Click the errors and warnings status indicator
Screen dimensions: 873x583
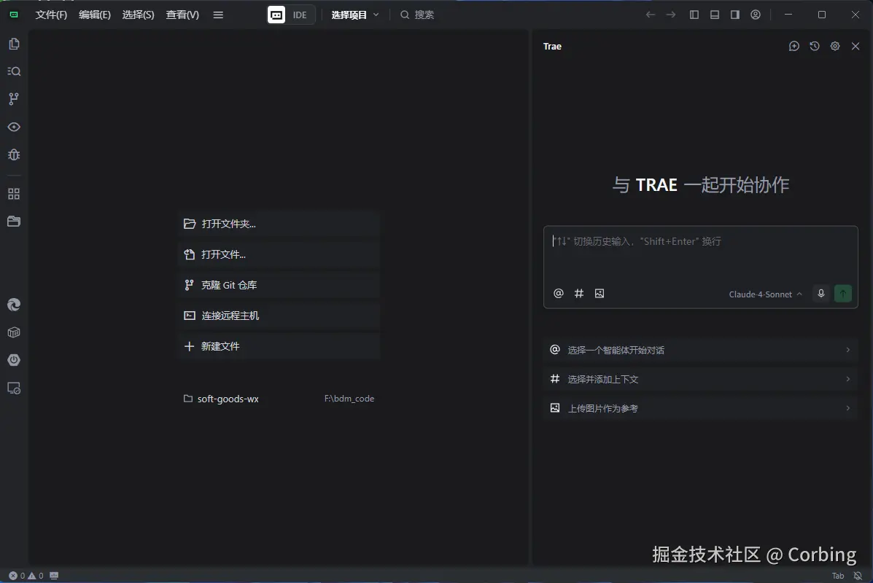coord(26,576)
